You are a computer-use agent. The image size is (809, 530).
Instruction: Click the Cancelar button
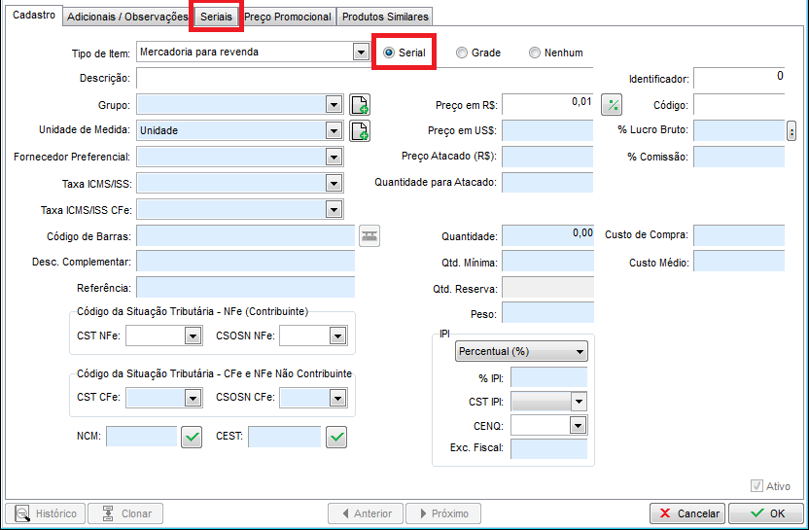point(687,513)
